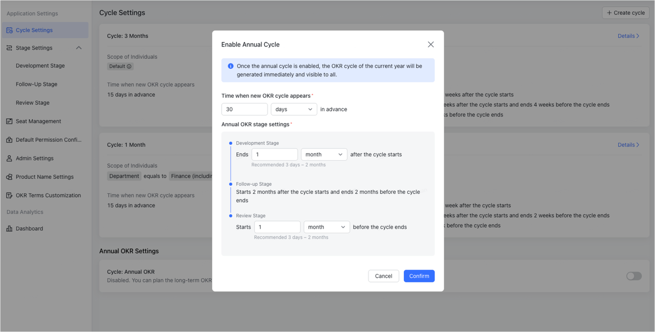
Task: Open the Review Stage month dropdown
Action: tap(326, 227)
